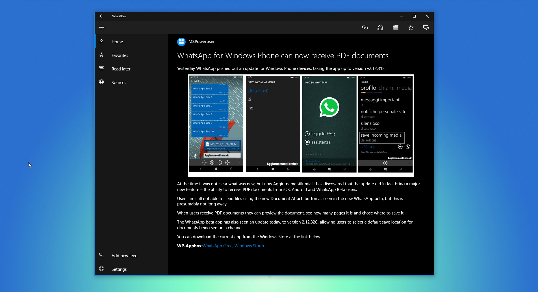Viewport: 538px width, 292px height.
Task: Select Add new feed
Action: (131, 255)
